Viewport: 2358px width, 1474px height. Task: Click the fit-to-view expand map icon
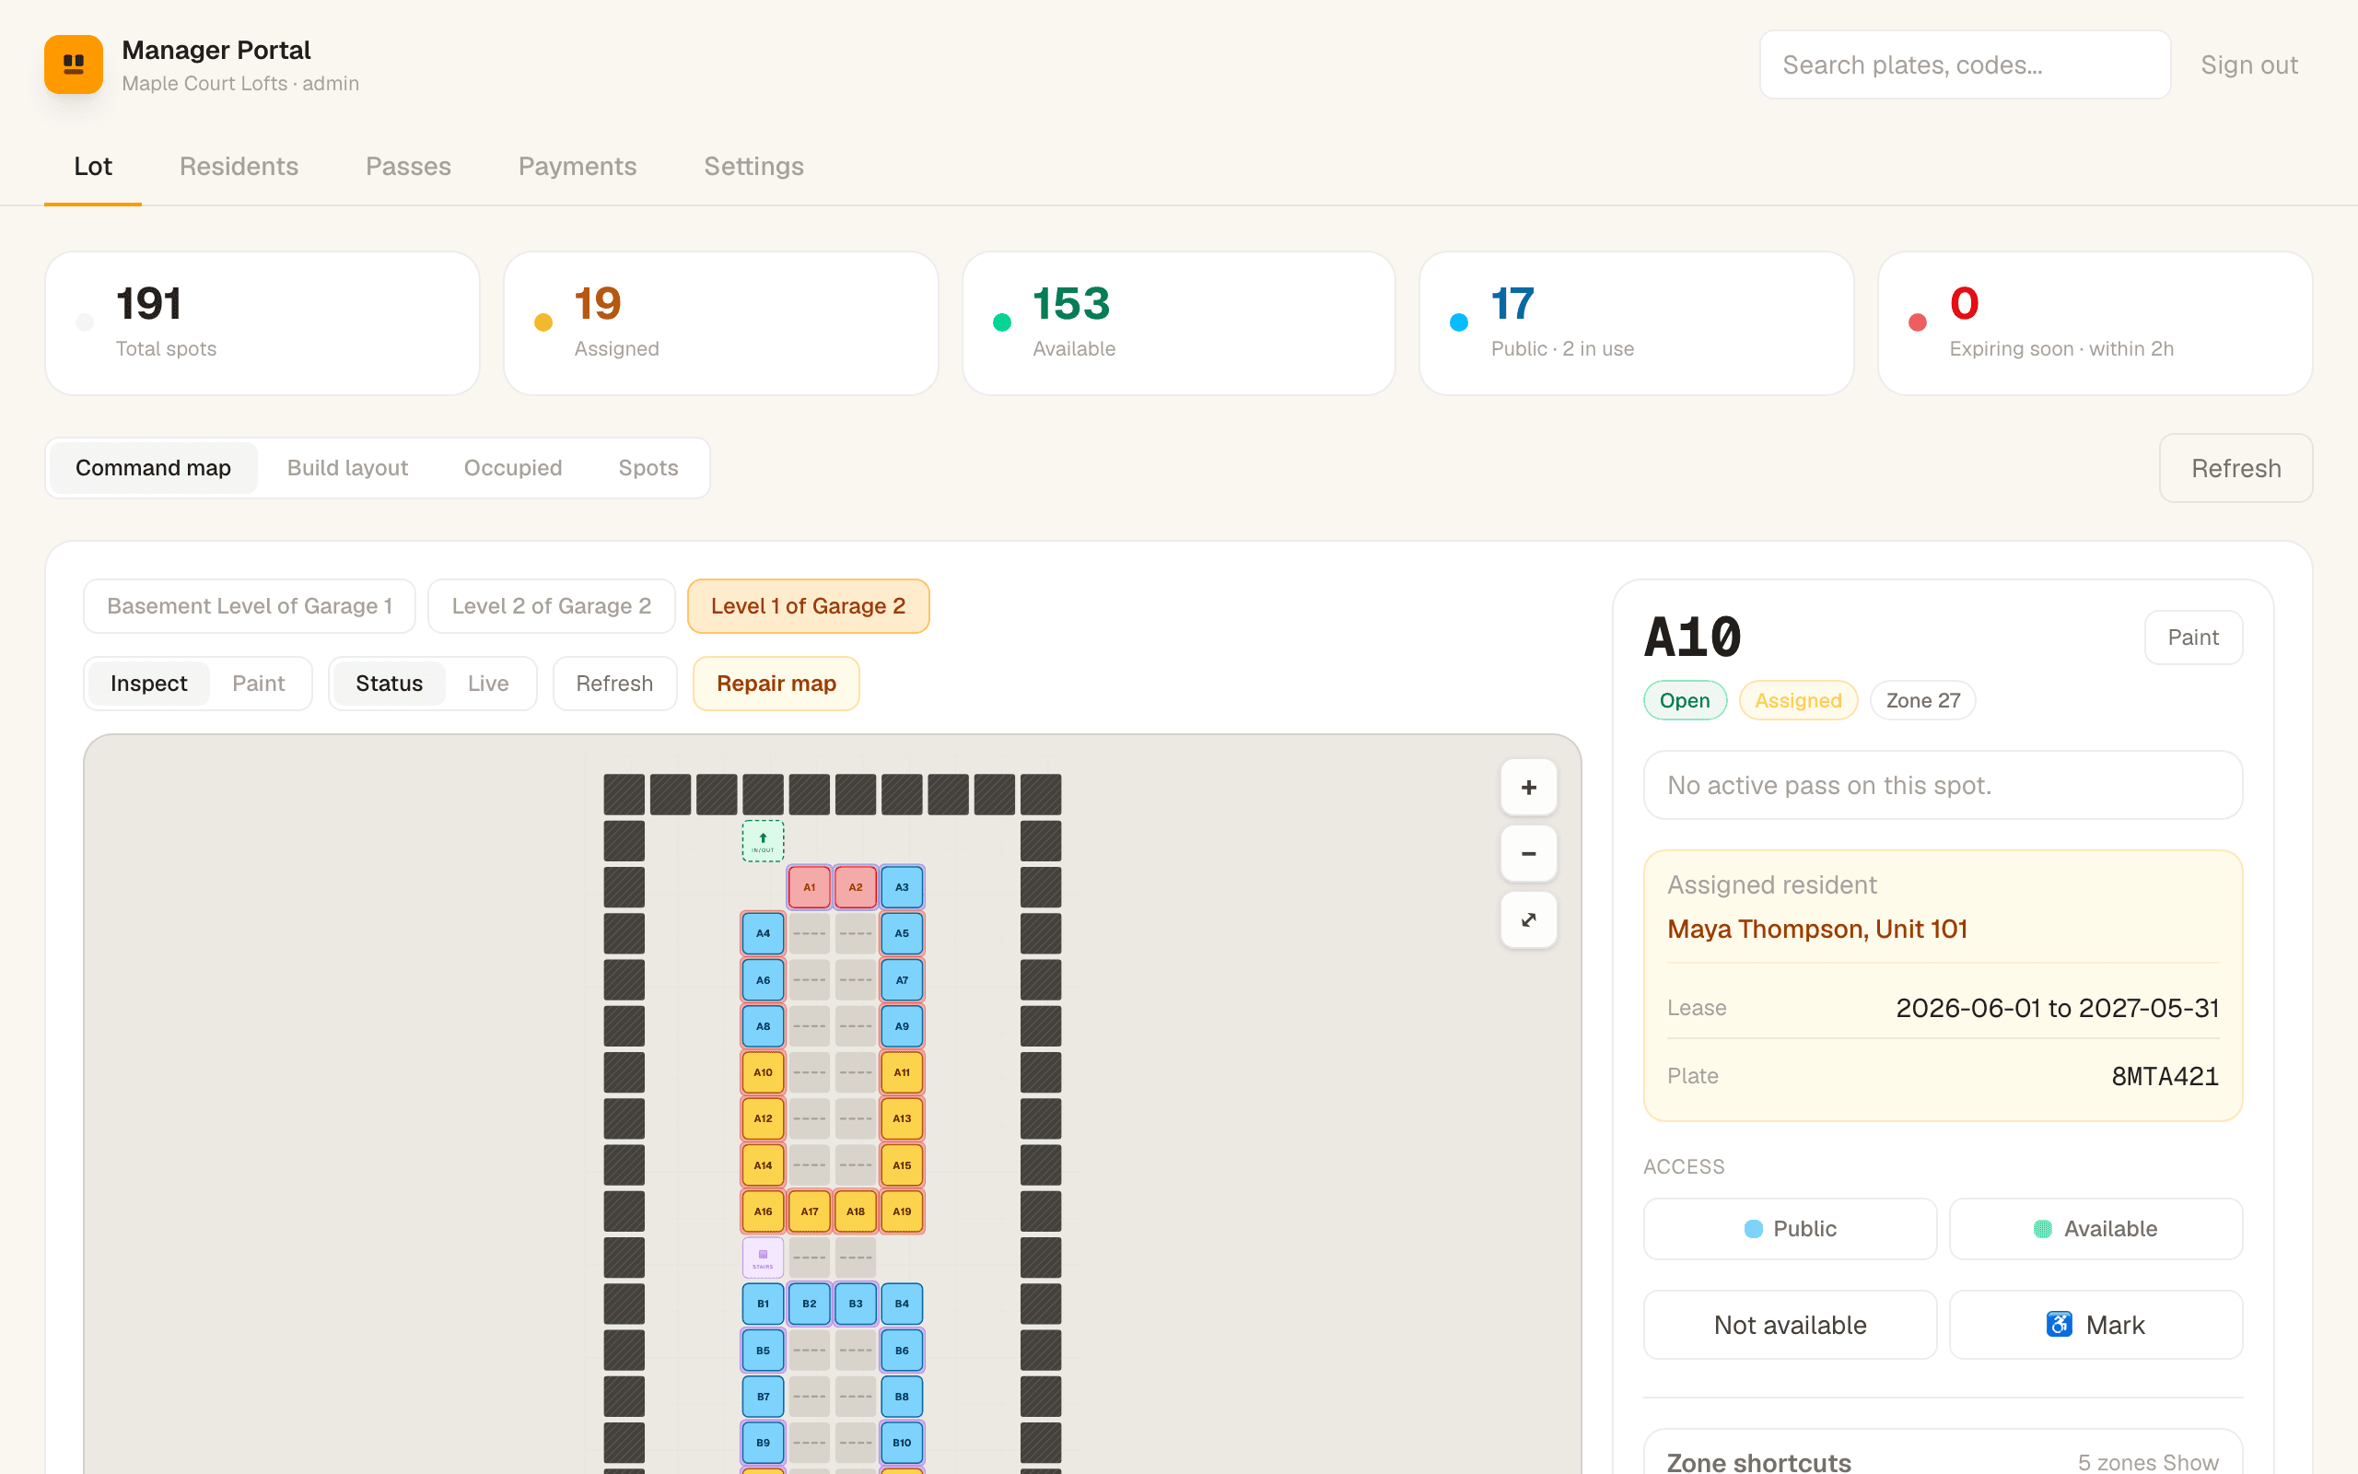tap(1528, 919)
